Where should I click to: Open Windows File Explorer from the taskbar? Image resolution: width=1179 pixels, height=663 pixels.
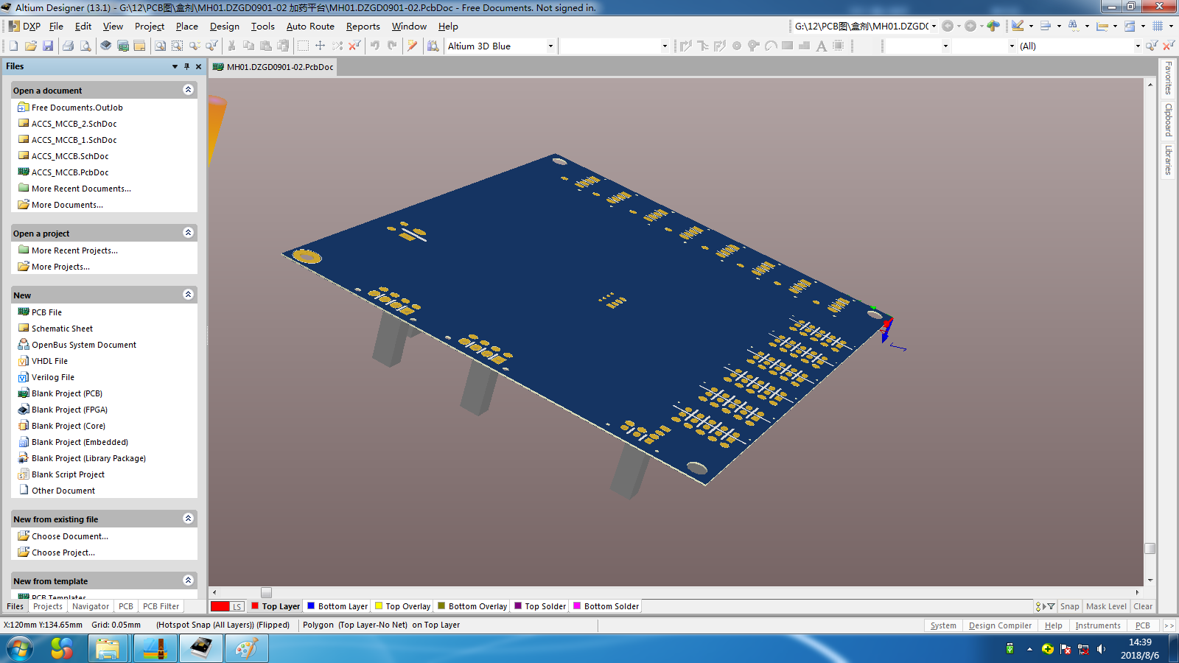(x=108, y=648)
